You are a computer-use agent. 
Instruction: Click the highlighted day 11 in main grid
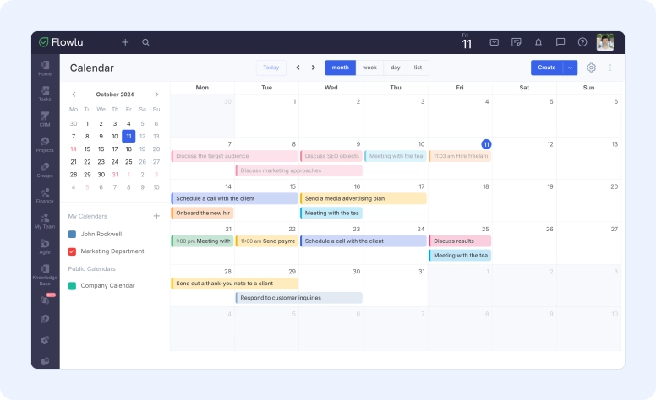[486, 144]
